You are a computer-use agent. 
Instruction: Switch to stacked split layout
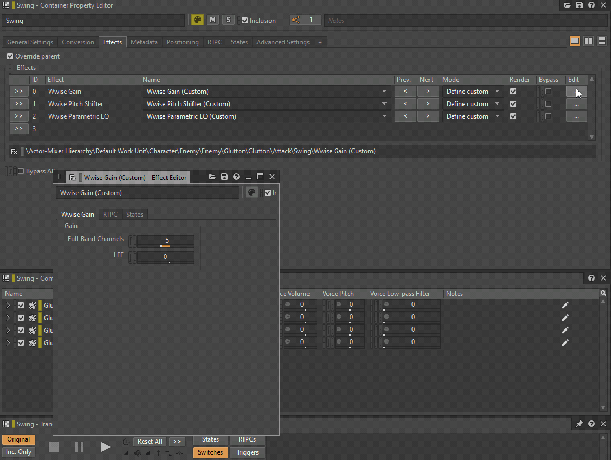coord(602,41)
